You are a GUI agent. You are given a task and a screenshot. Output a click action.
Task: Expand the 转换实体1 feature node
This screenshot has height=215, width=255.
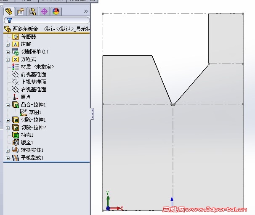pos(8,151)
